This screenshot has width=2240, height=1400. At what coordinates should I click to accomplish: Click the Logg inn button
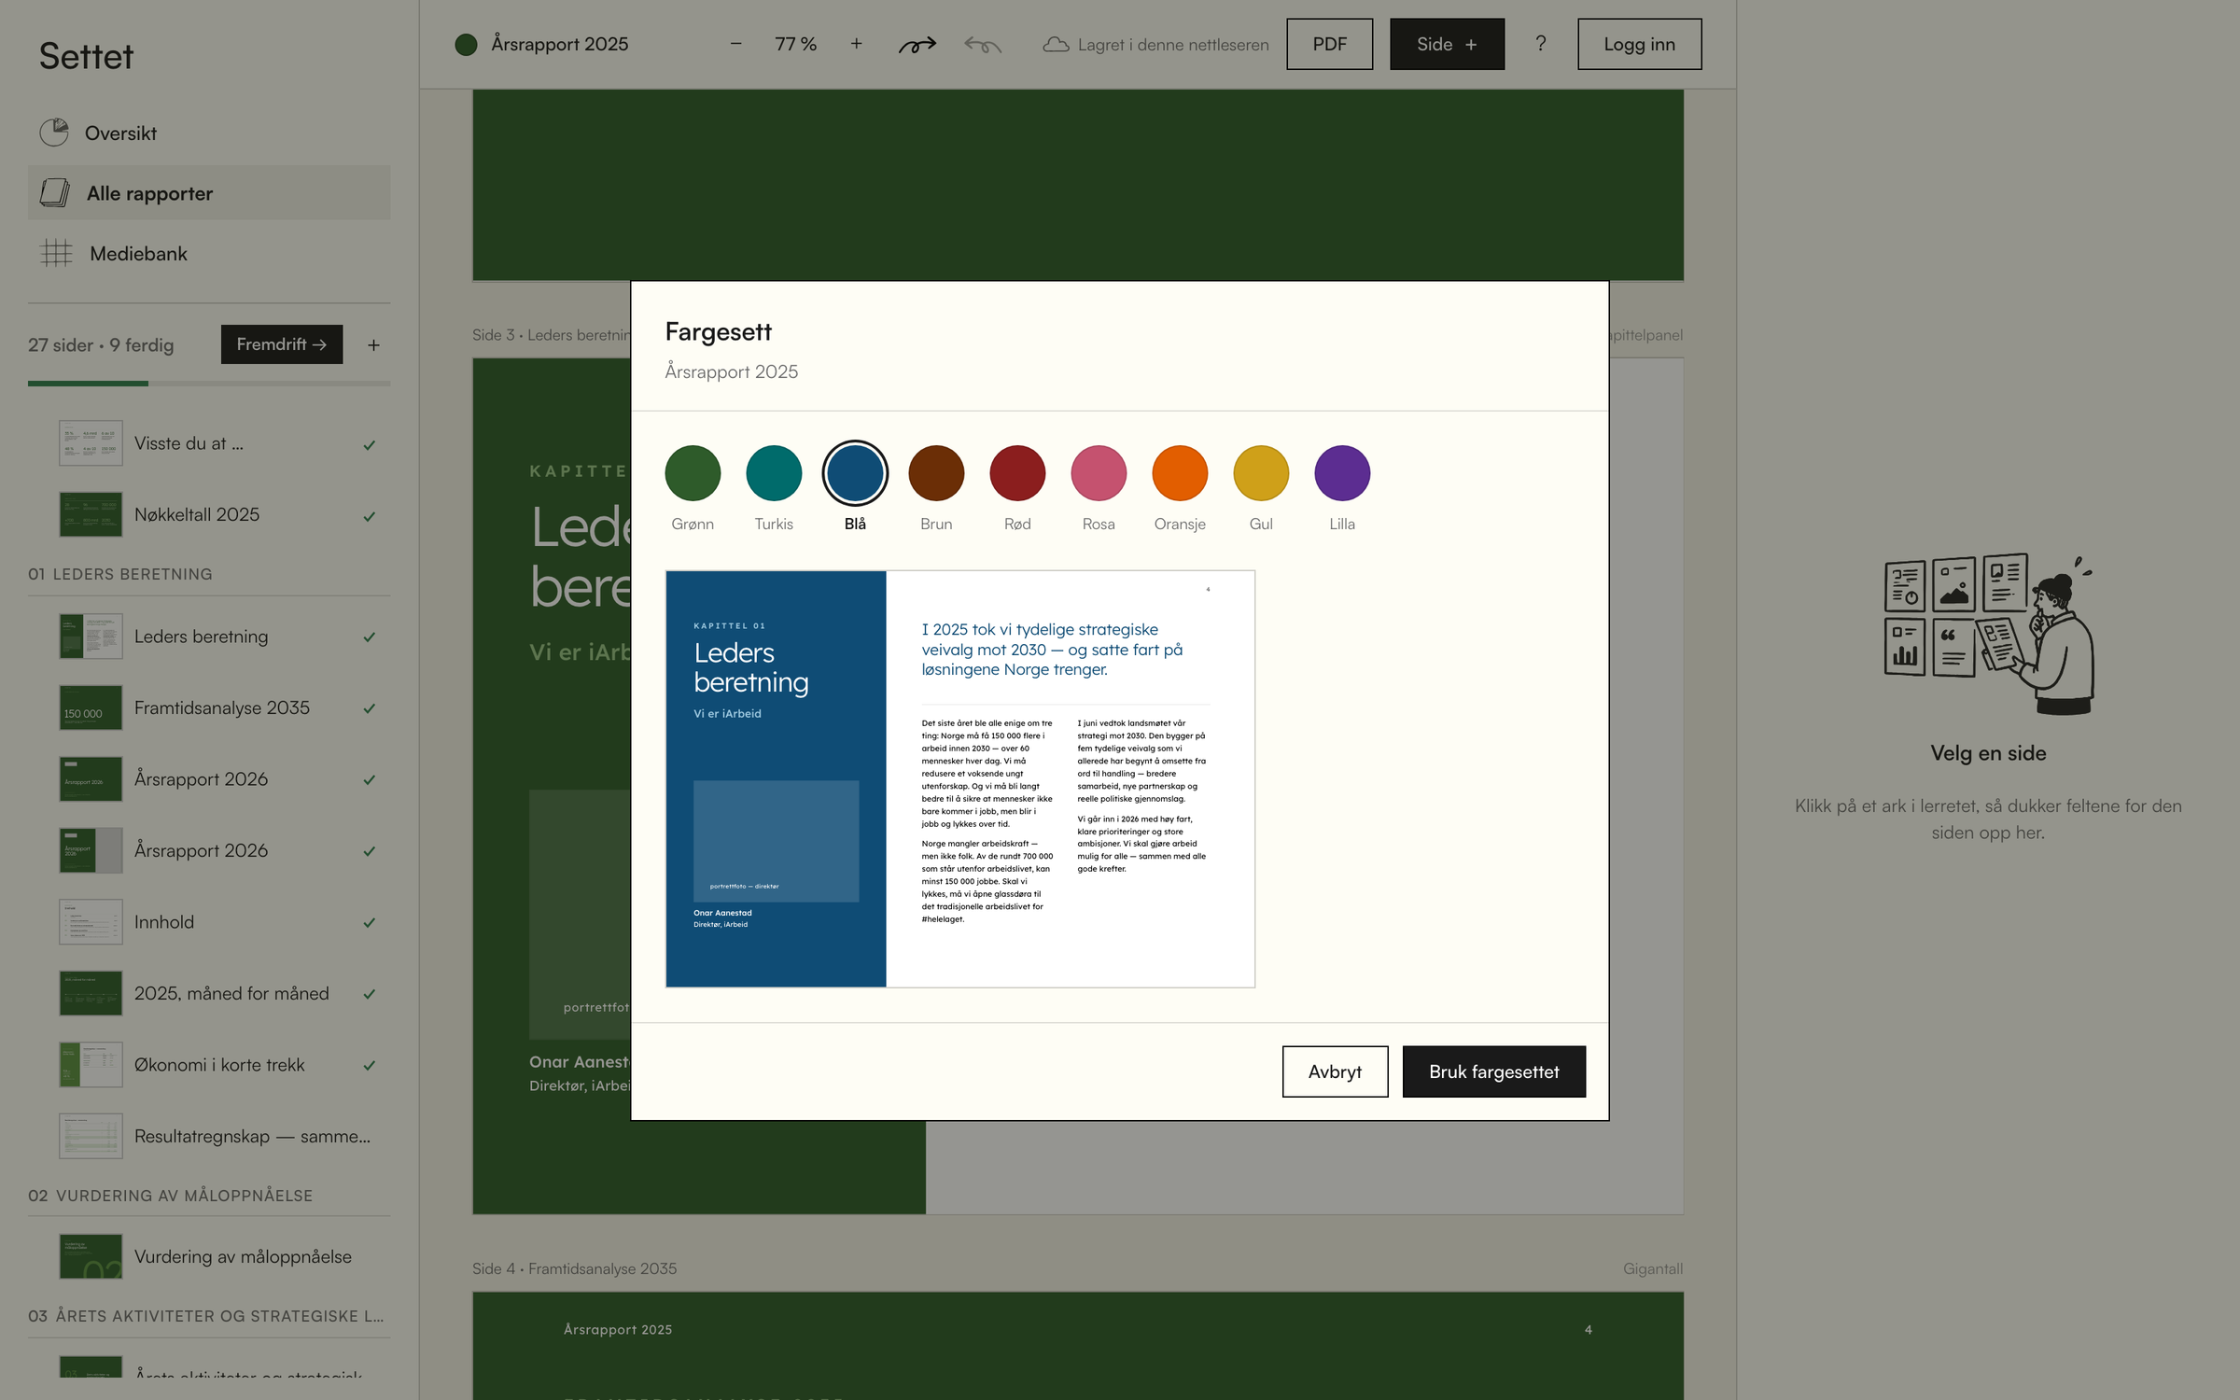tap(1639, 44)
